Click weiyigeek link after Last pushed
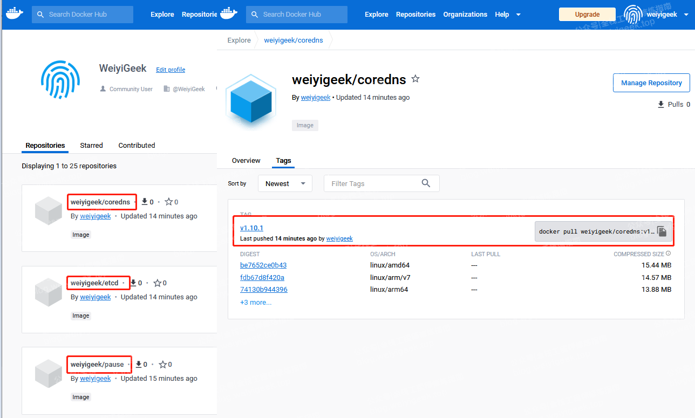Image resolution: width=695 pixels, height=418 pixels. pos(339,238)
